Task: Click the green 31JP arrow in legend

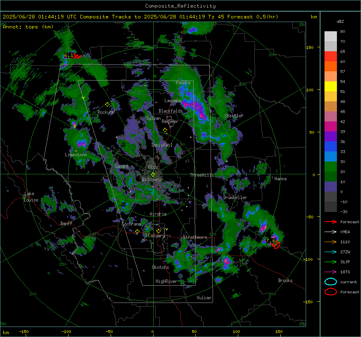Action: 331,262
